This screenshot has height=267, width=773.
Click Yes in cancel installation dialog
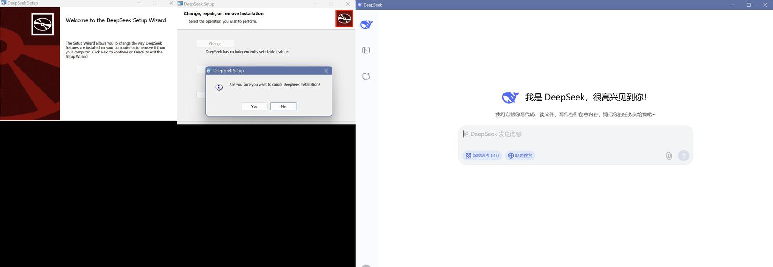point(254,107)
